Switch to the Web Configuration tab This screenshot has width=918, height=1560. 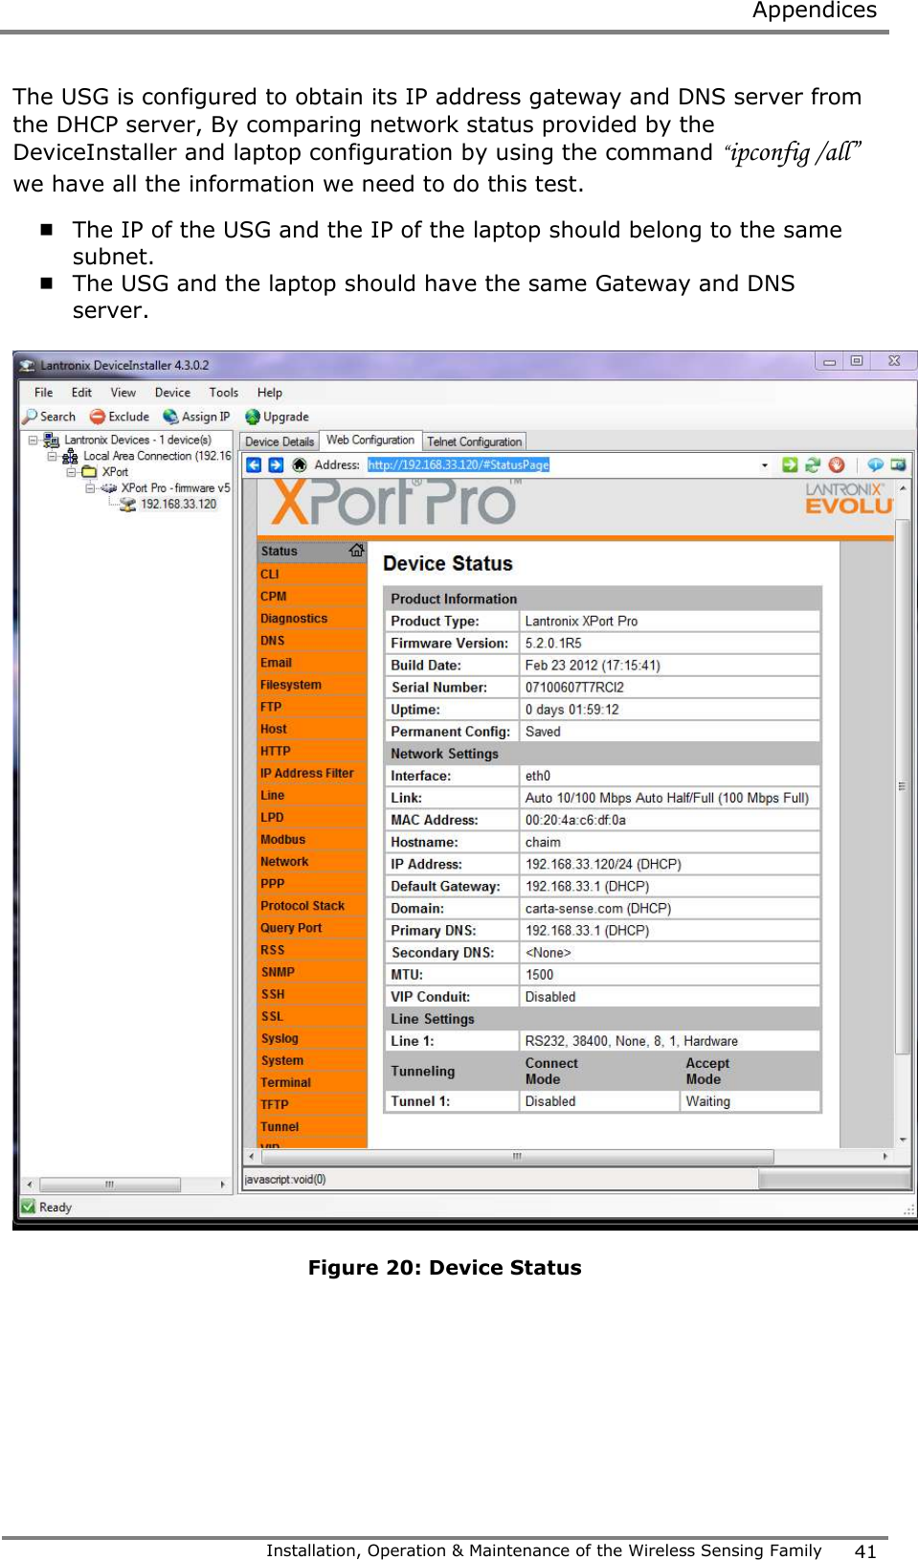tap(370, 441)
